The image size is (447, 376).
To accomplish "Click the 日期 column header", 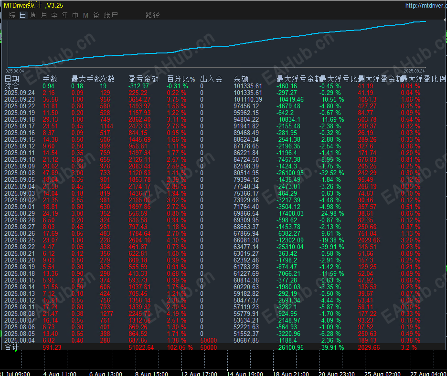I will click(x=11, y=79).
